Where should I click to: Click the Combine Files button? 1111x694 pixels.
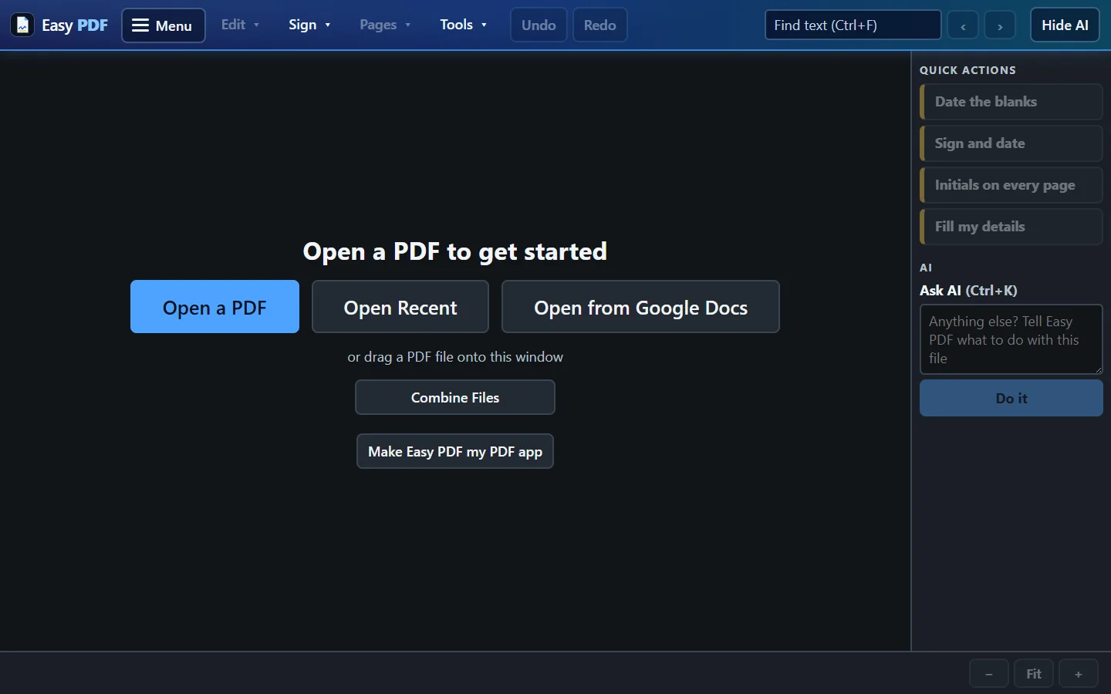tap(455, 397)
